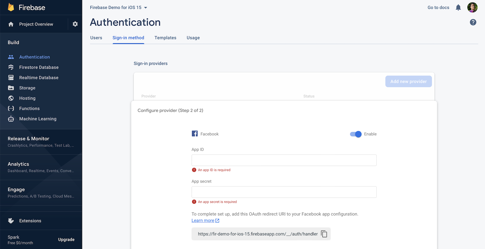Click the help question mark icon
Image resolution: width=485 pixels, height=249 pixels.
pos(473,22)
